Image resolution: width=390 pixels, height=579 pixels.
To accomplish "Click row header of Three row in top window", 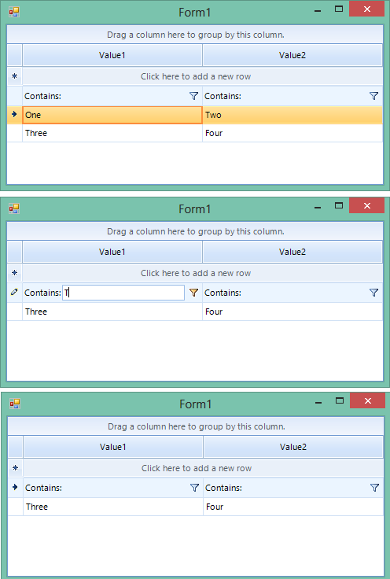I will 14,133.
